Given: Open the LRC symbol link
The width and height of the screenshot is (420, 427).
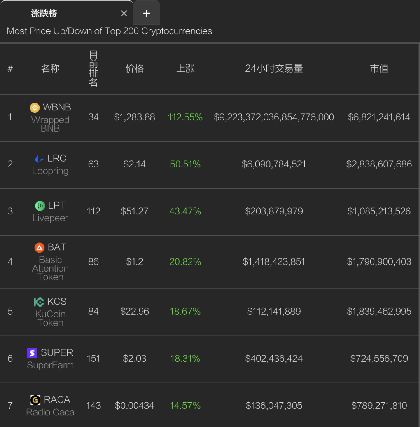Looking at the screenshot, I should click(57, 158).
